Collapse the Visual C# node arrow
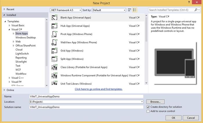This screenshot has width=203, height=123. click(x=9, y=30)
